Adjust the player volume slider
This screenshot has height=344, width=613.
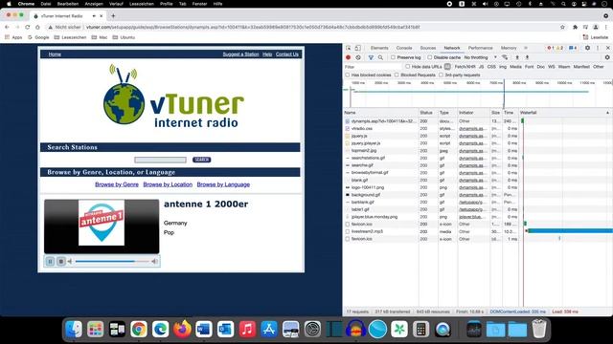coord(112,261)
